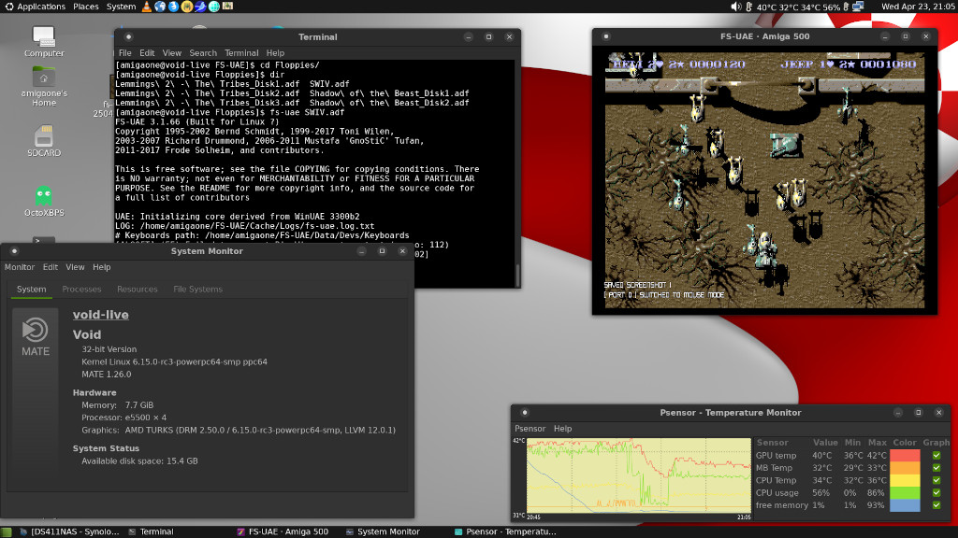Toggle the MB Temp graph checkbox
Image resolution: width=958 pixels, height=538 pixels.
coord(936,468)
